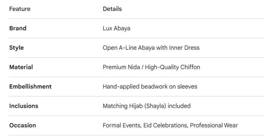Select the Brand row label
Image resolution: width=275 pixels, height=140 pixels.
point(18,28)
